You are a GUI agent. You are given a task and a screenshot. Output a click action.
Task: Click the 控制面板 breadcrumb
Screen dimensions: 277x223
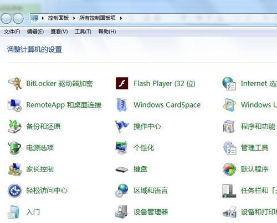point(58,18)
